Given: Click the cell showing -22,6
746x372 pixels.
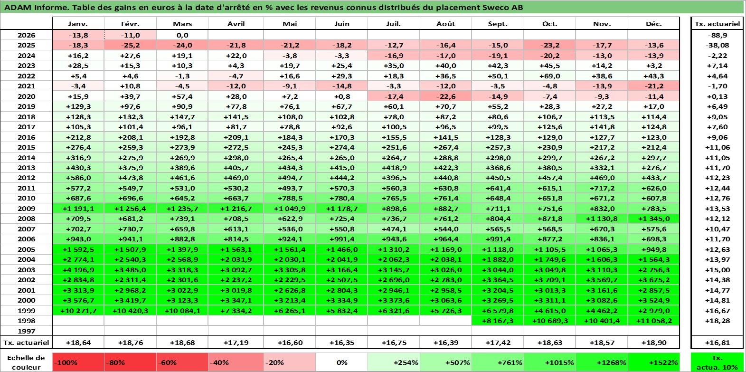Looking at the screenshot, I should 446,96.
